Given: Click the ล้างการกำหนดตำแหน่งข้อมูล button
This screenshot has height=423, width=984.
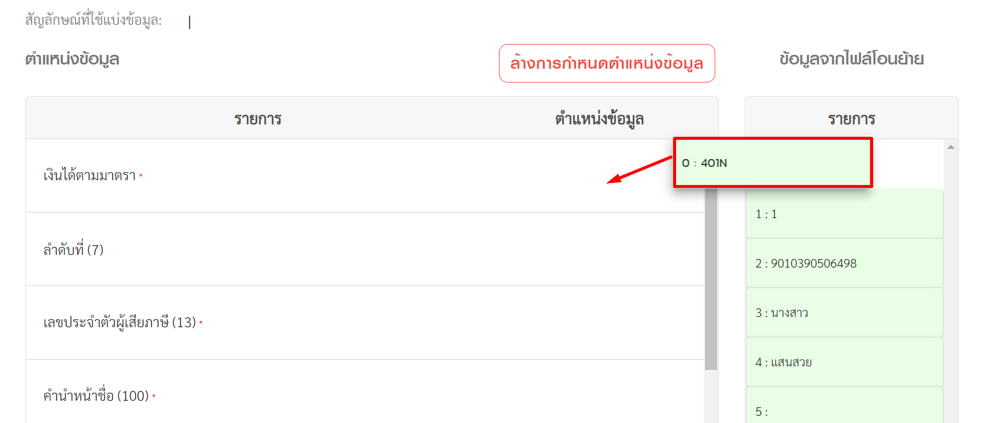Looking at the screenshot, I should pos(607,63).
